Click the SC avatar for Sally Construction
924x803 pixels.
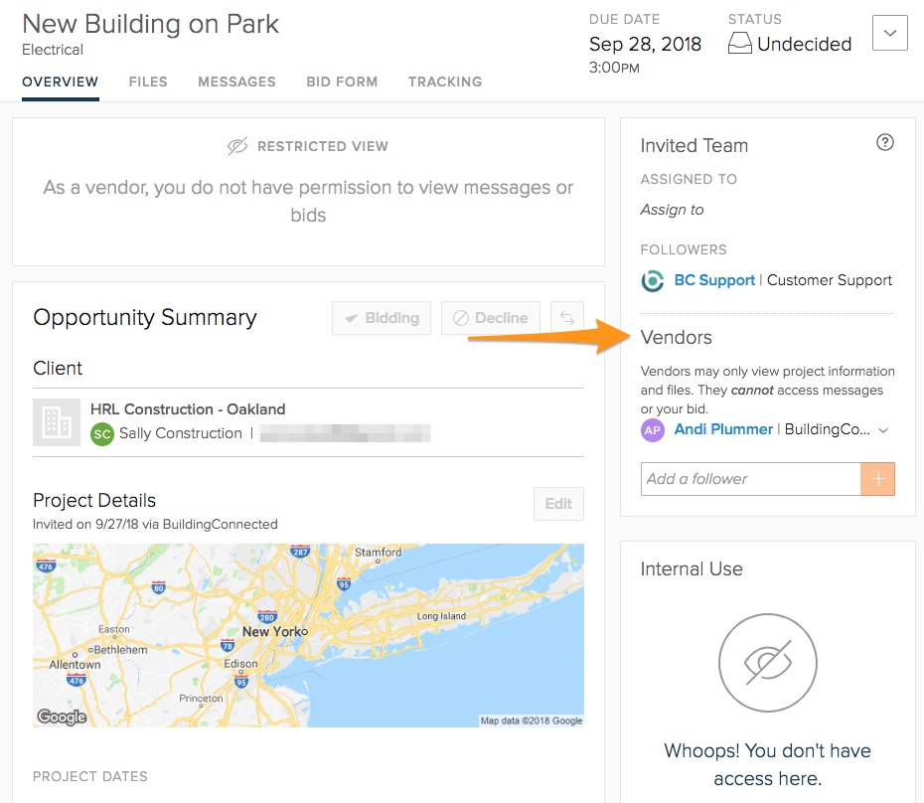(x=102, y=434)
